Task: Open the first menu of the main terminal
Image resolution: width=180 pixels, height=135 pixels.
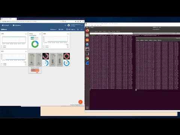Action: click(92, 31)
